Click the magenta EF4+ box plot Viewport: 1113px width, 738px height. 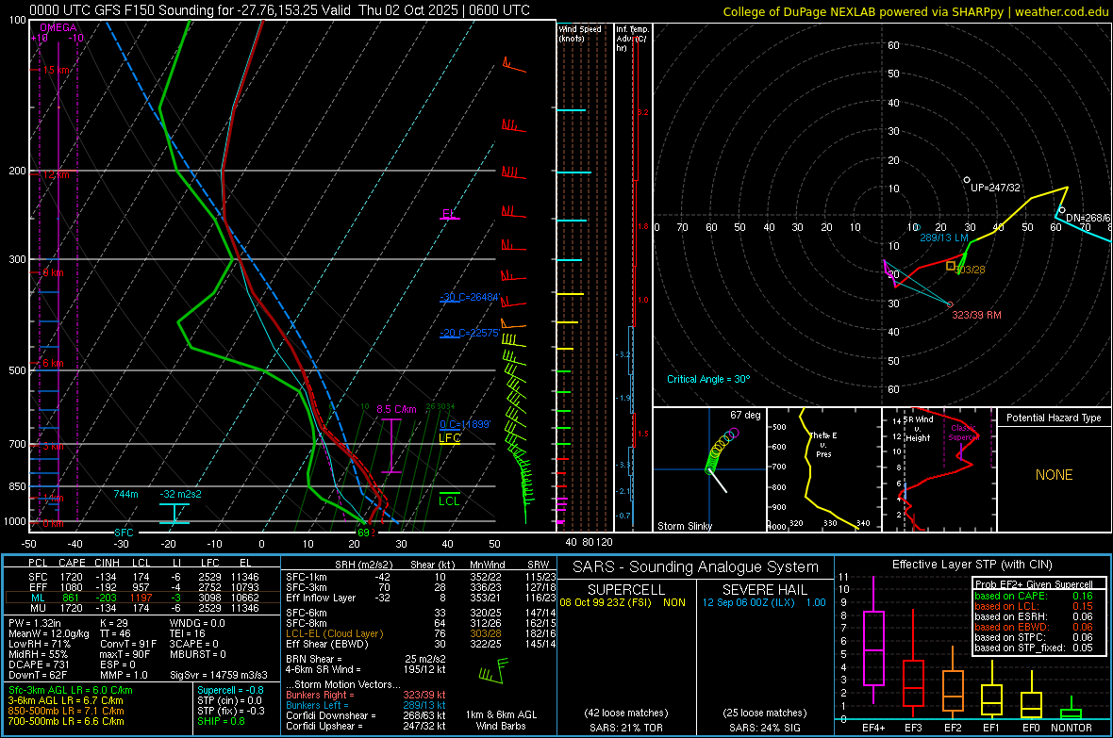[x=873, y=640]
